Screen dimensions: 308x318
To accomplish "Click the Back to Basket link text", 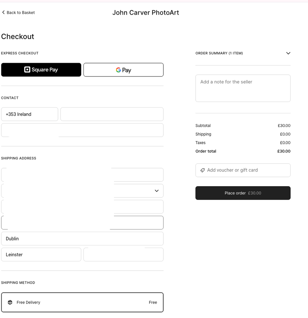I will pyautogui.click(x=21, y=12).
